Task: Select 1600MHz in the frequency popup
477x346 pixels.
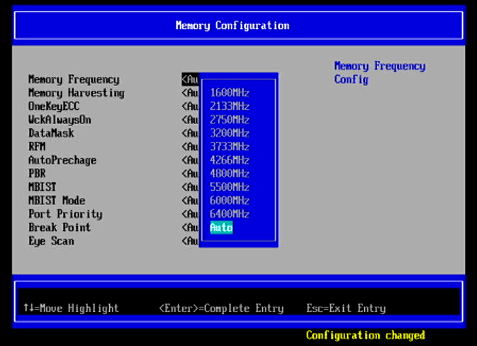Action: pos(230,92)
